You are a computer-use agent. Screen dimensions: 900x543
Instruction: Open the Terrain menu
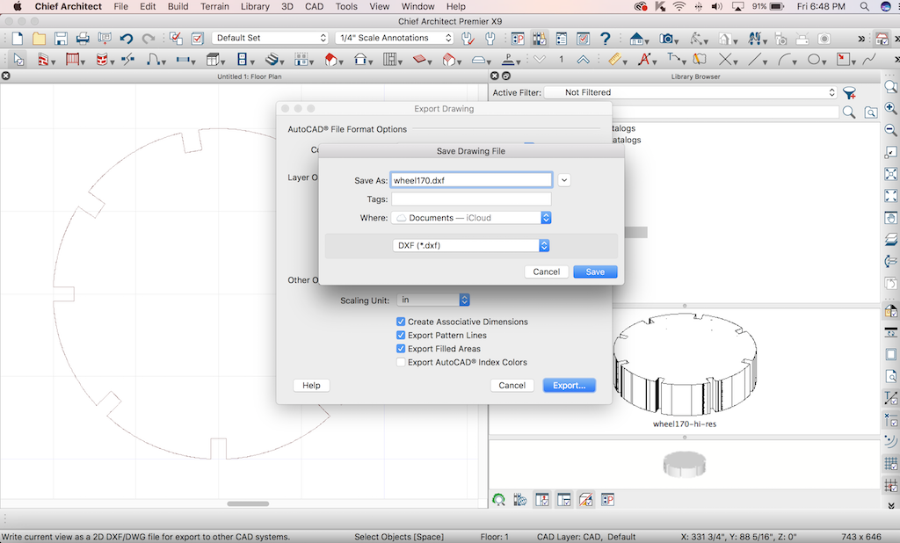214,6
